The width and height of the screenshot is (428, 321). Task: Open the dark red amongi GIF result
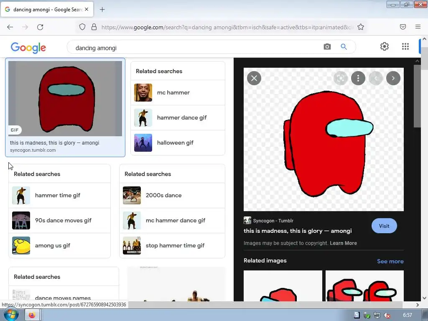click(x=65, y=99)
